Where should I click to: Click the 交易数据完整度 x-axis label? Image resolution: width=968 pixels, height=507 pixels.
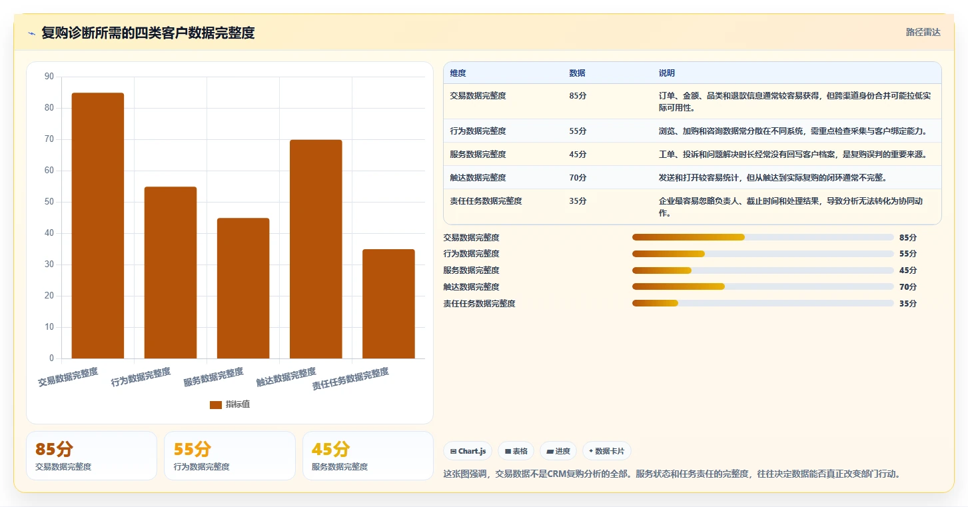click(x=68, y=376)
